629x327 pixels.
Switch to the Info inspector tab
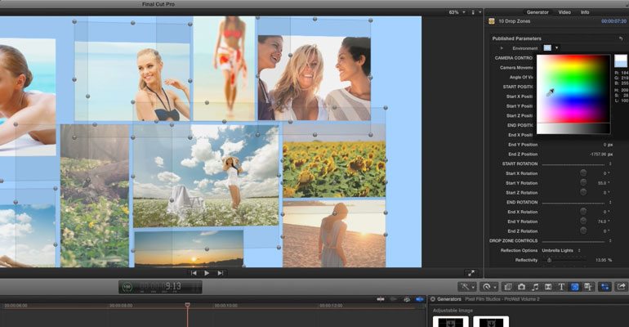[585, 12]
